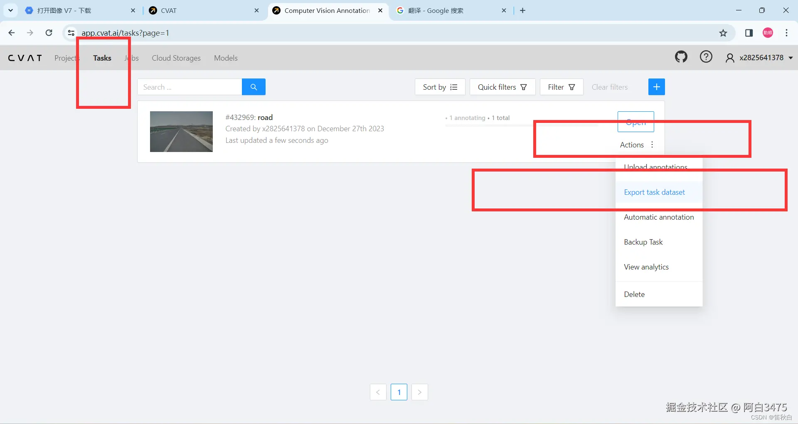This screenshot has height=424, width=798.
Task: Click the CVAT logo
Action: 25,58
